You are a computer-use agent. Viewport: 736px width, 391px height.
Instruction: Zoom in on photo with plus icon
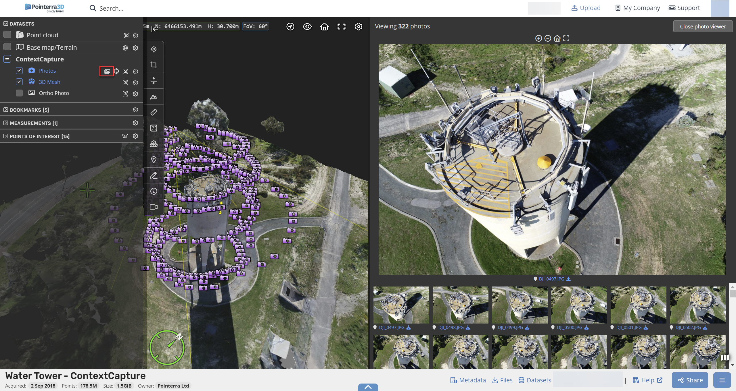coord(538,38)
